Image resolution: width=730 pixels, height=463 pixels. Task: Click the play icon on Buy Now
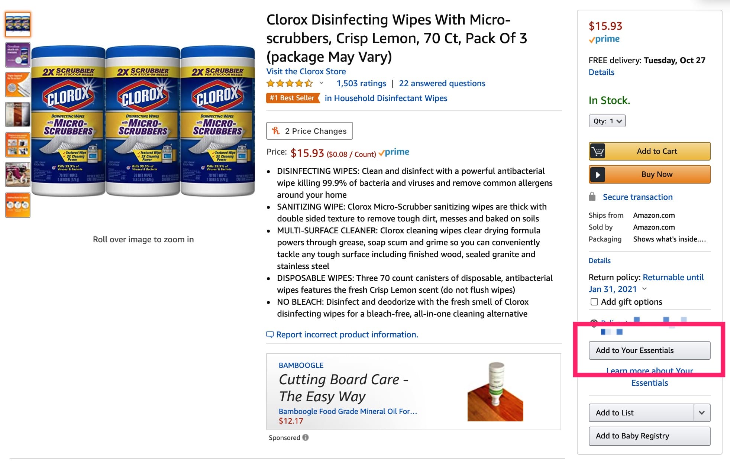coord(598,174)
